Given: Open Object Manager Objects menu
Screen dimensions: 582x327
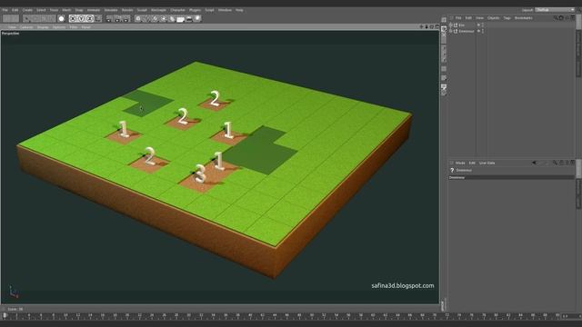Looking at the screenshot, I should tap(493, 18).
